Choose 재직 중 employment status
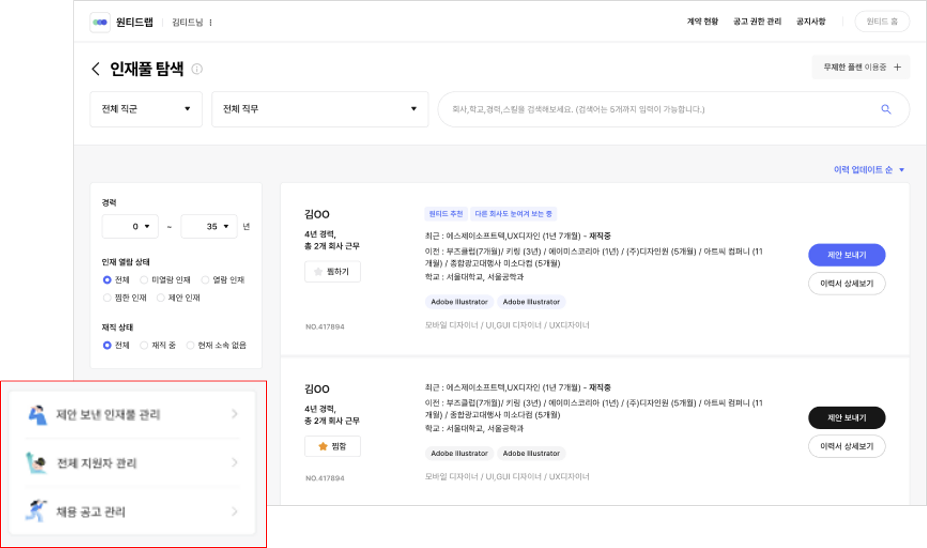The height and width of the screenshot is (548, 927). tap(144, 345)
